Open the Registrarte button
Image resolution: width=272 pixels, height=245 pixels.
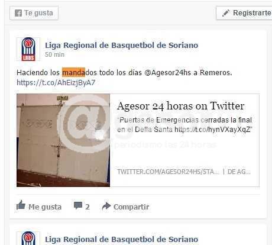coord(244,13)
